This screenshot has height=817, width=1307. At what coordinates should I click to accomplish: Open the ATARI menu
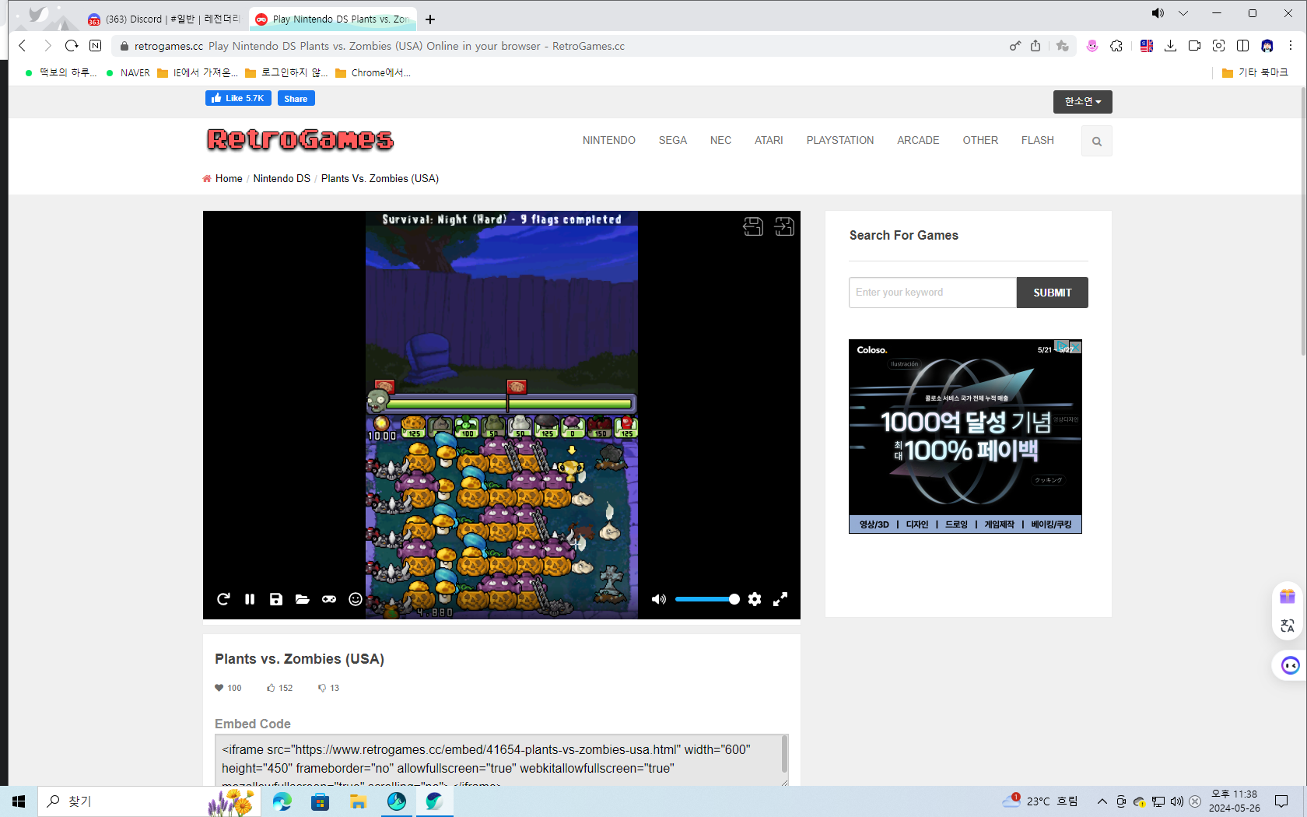pos(769,140)
